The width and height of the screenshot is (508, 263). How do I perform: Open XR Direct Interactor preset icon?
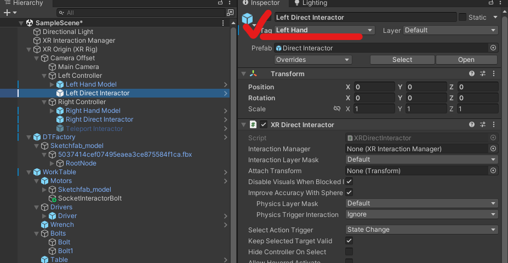[x=483, y=124]
